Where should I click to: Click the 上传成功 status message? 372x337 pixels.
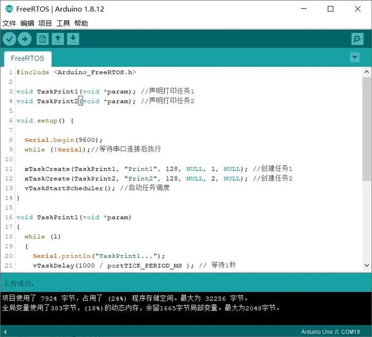pyautogui.click(x=19, y=283)
